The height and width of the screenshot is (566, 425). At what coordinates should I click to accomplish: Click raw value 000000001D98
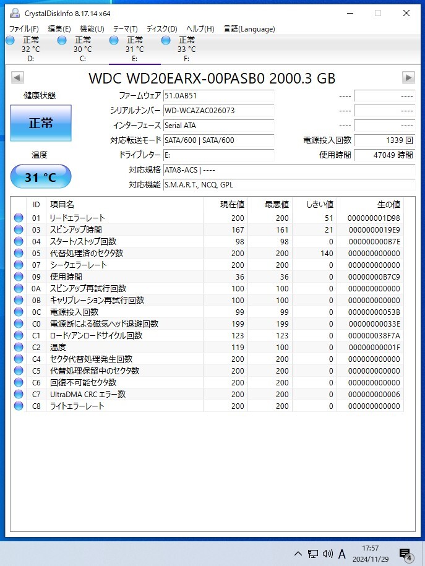pos(374,218)
